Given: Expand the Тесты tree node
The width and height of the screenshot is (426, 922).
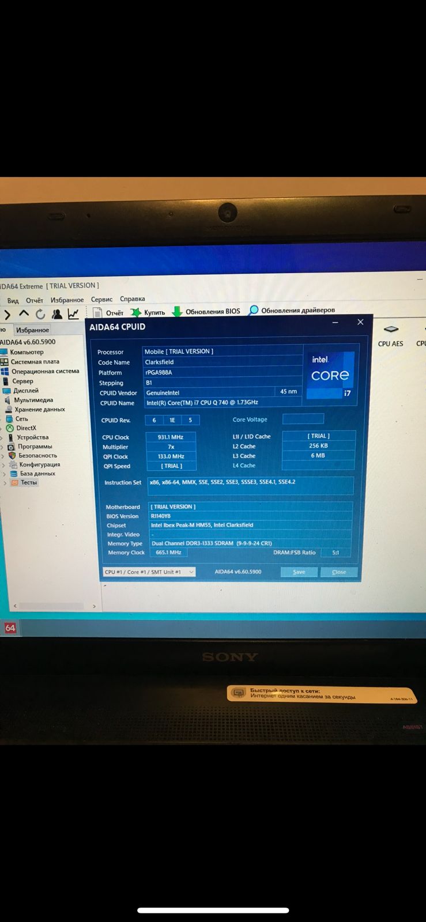Looking at the screenshot, I should [x=5, y=483].
